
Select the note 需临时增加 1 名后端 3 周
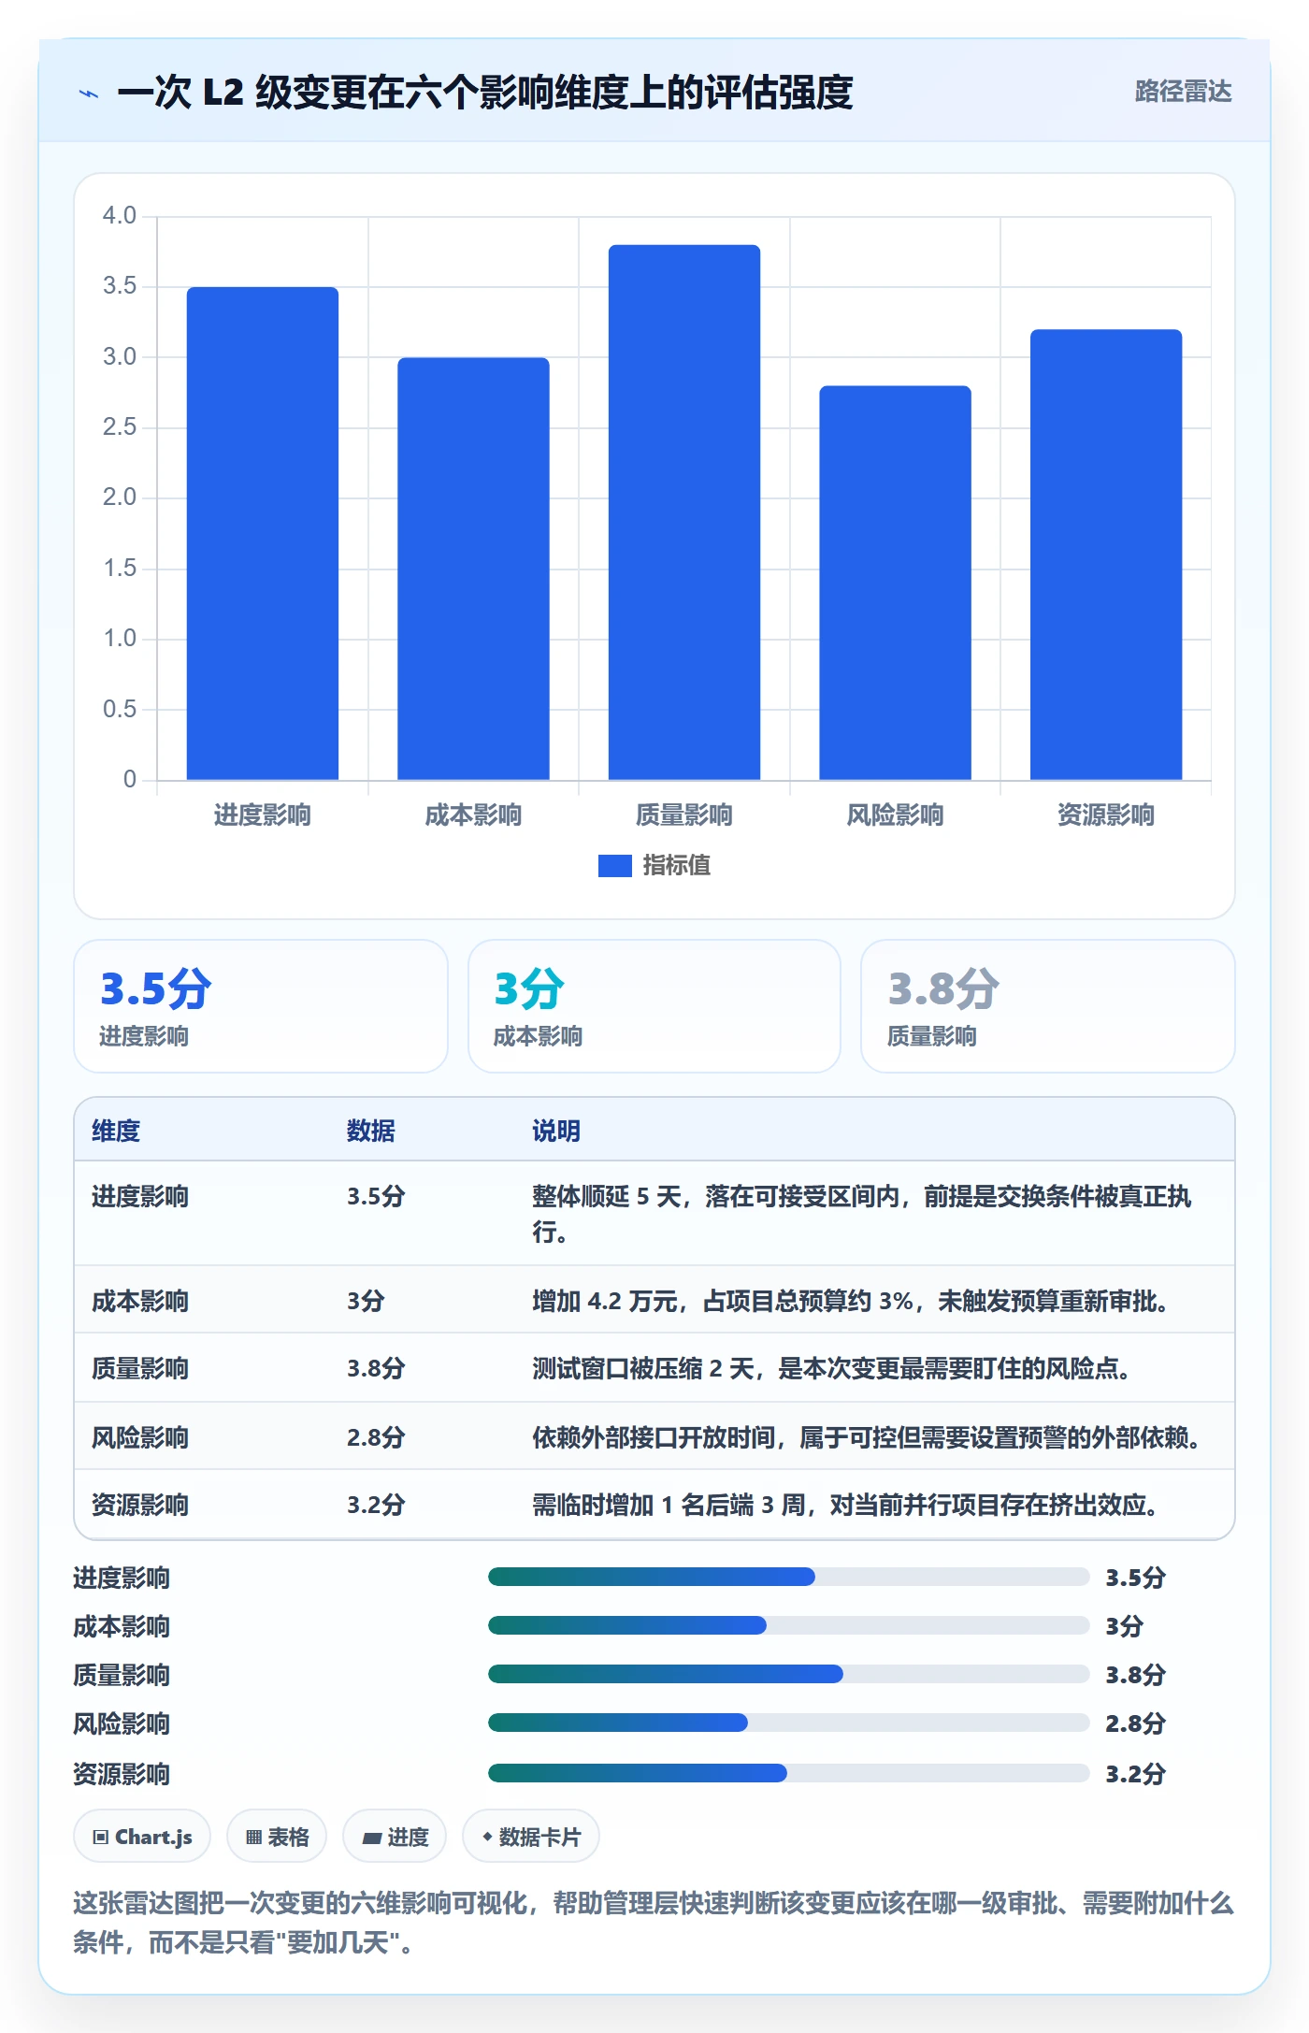pos(845,1505)
